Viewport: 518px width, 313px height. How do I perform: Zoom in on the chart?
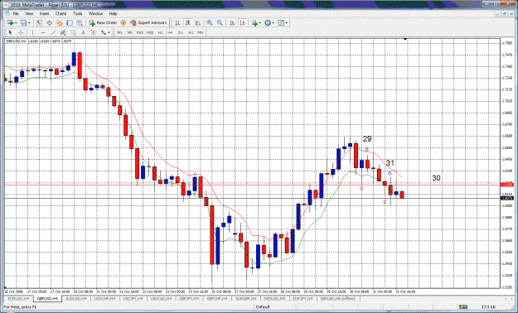pos(210,23)
